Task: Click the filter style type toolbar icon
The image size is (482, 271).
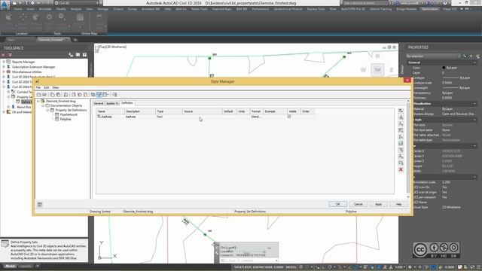Action: point(99,95)
